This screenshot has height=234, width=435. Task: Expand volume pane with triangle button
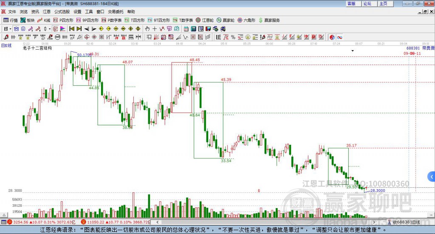(x=4, y=215)
